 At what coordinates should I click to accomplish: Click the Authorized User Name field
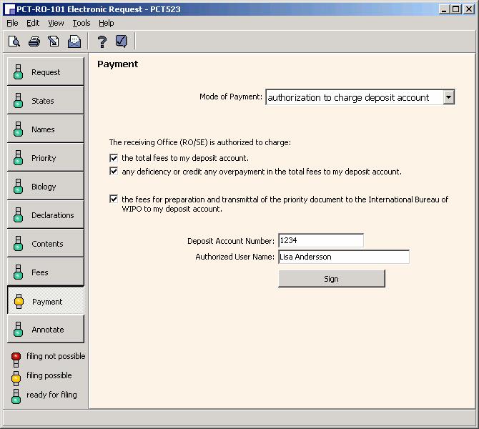pos(344,257)
